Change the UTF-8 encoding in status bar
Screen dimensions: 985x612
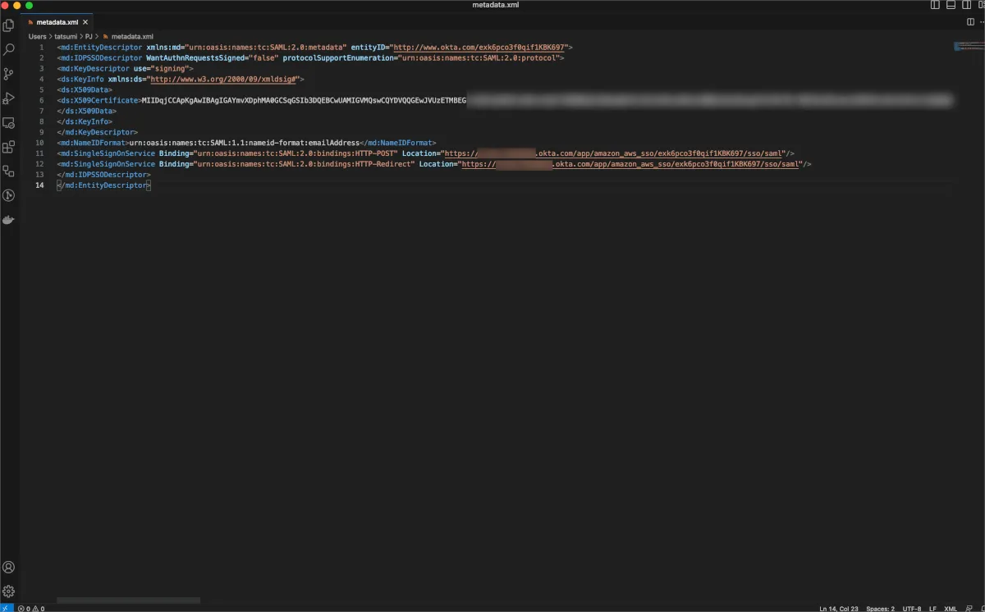(912, 608)
